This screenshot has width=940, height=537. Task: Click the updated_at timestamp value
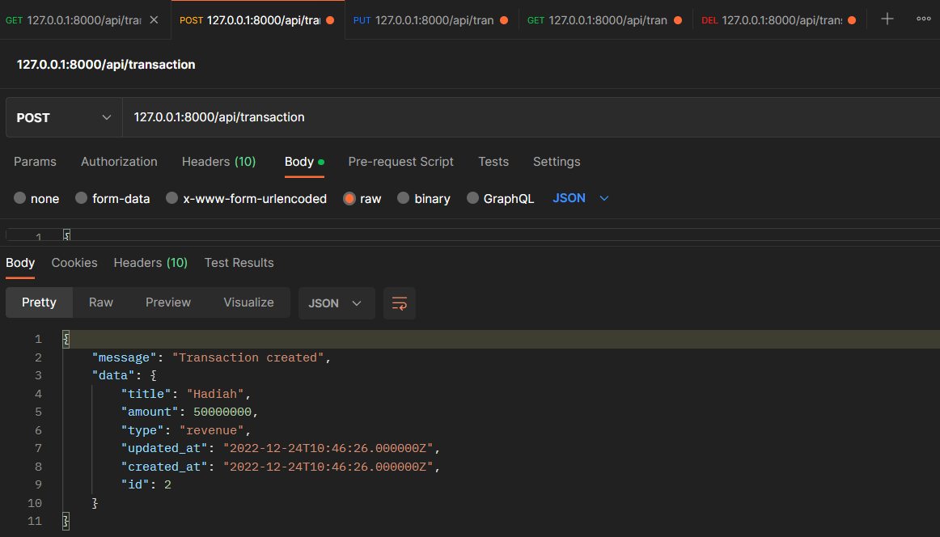(328, 448)
